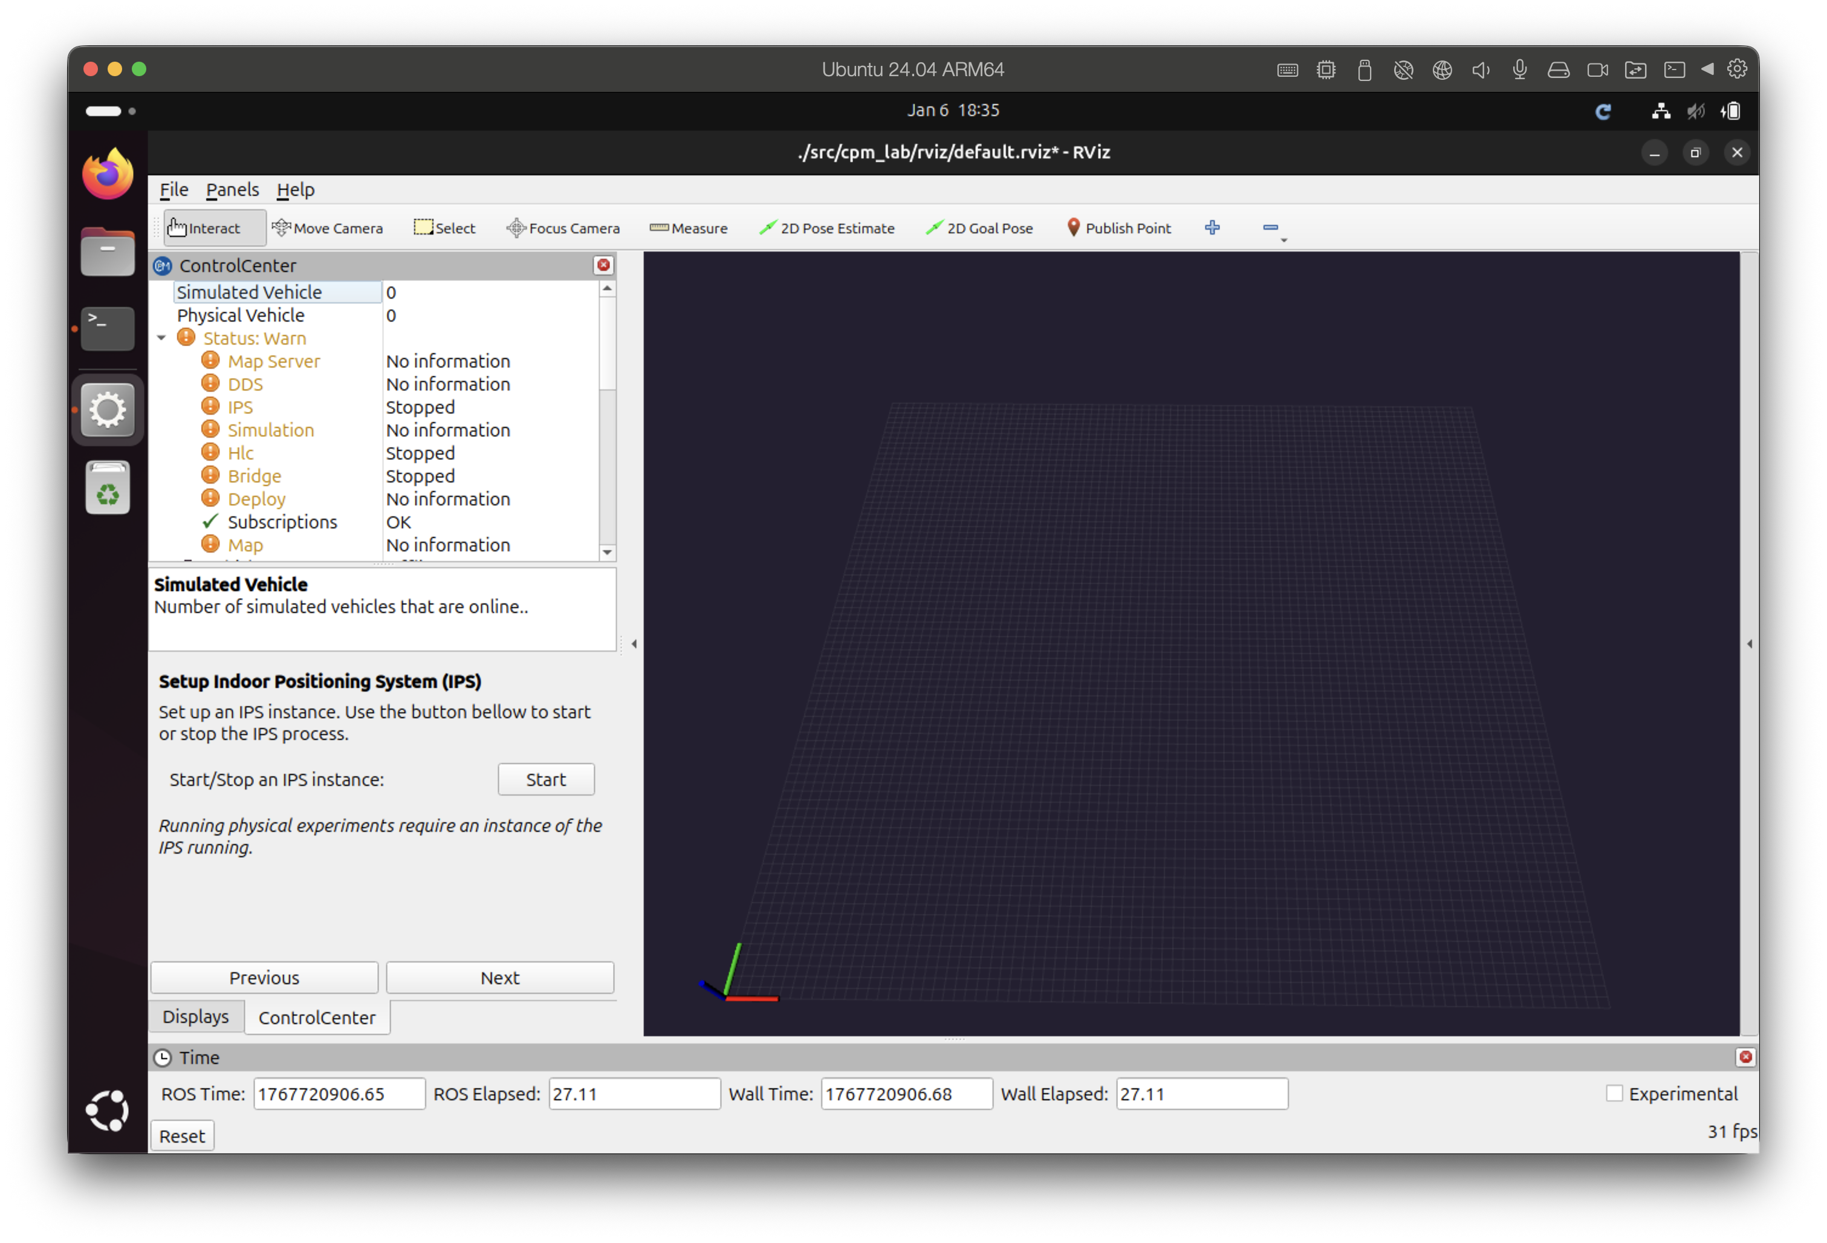Click the Hlc warning icon
Viewport: 1827px width, 1243px height.
pos(210,451)
